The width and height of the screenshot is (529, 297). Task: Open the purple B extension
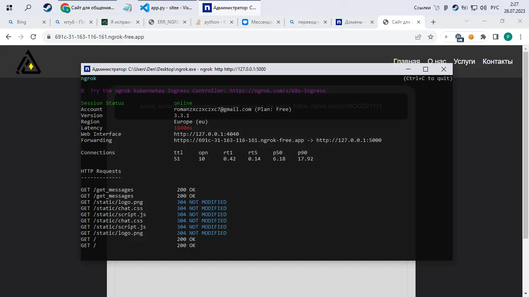tap(446, 37)
